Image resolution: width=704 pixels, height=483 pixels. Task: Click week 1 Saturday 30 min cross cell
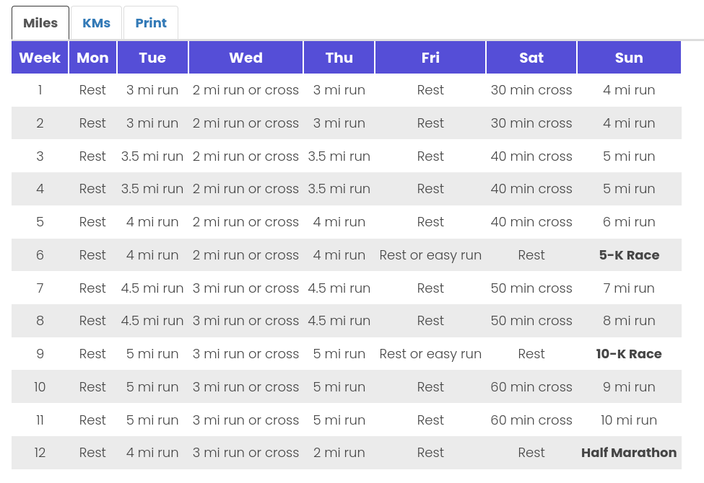coord(531,90)
